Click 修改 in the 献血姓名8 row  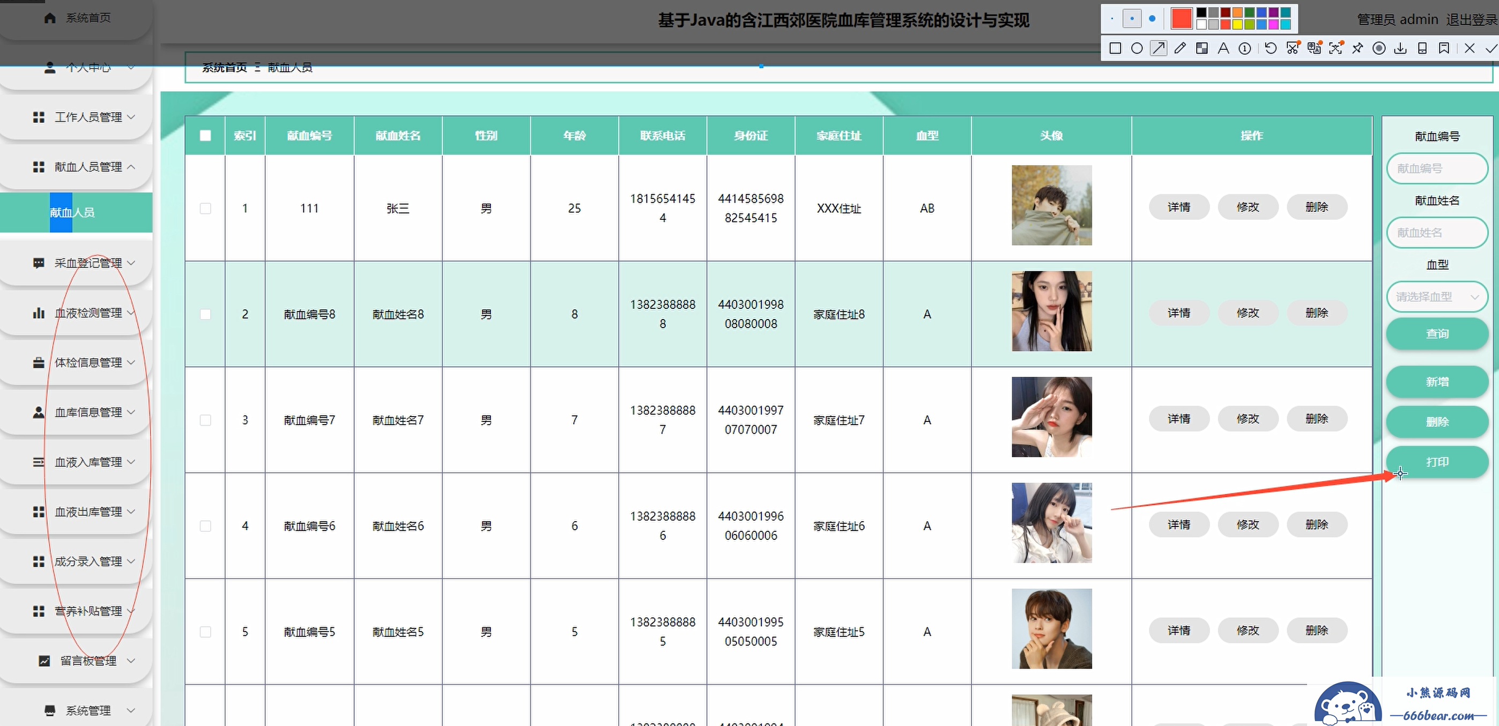click(1248, 313)
